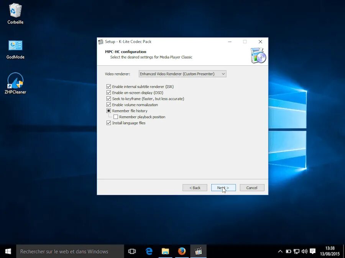Toggle Seek to keyframe option

(x=108, y=99)
